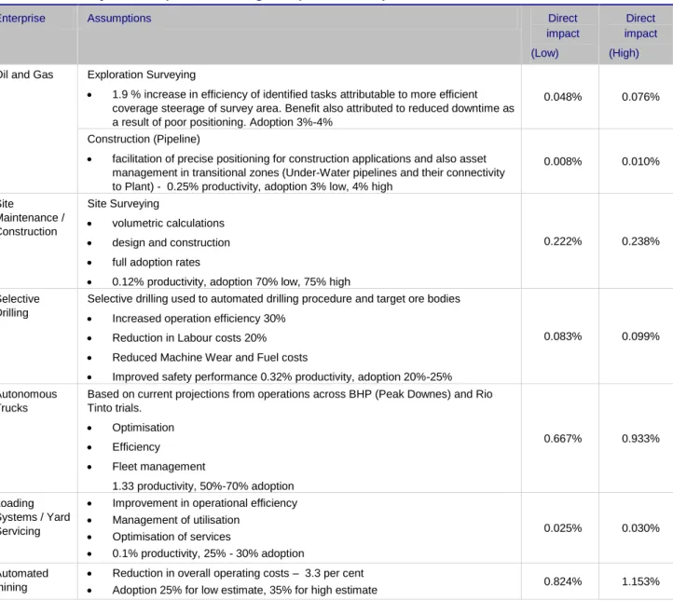Click the full adoption rates bullet
The height and width of the screenshot is (601, 673).
pos(157,262)
